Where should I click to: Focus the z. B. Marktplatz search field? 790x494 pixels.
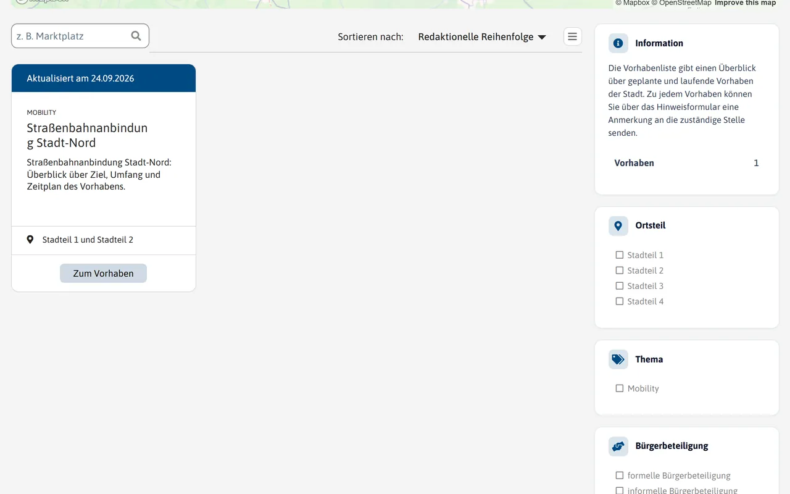(80, 36)
